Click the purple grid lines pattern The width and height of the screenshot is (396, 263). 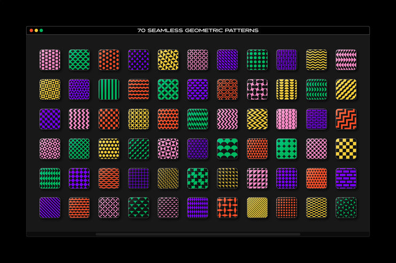(138, 178)
